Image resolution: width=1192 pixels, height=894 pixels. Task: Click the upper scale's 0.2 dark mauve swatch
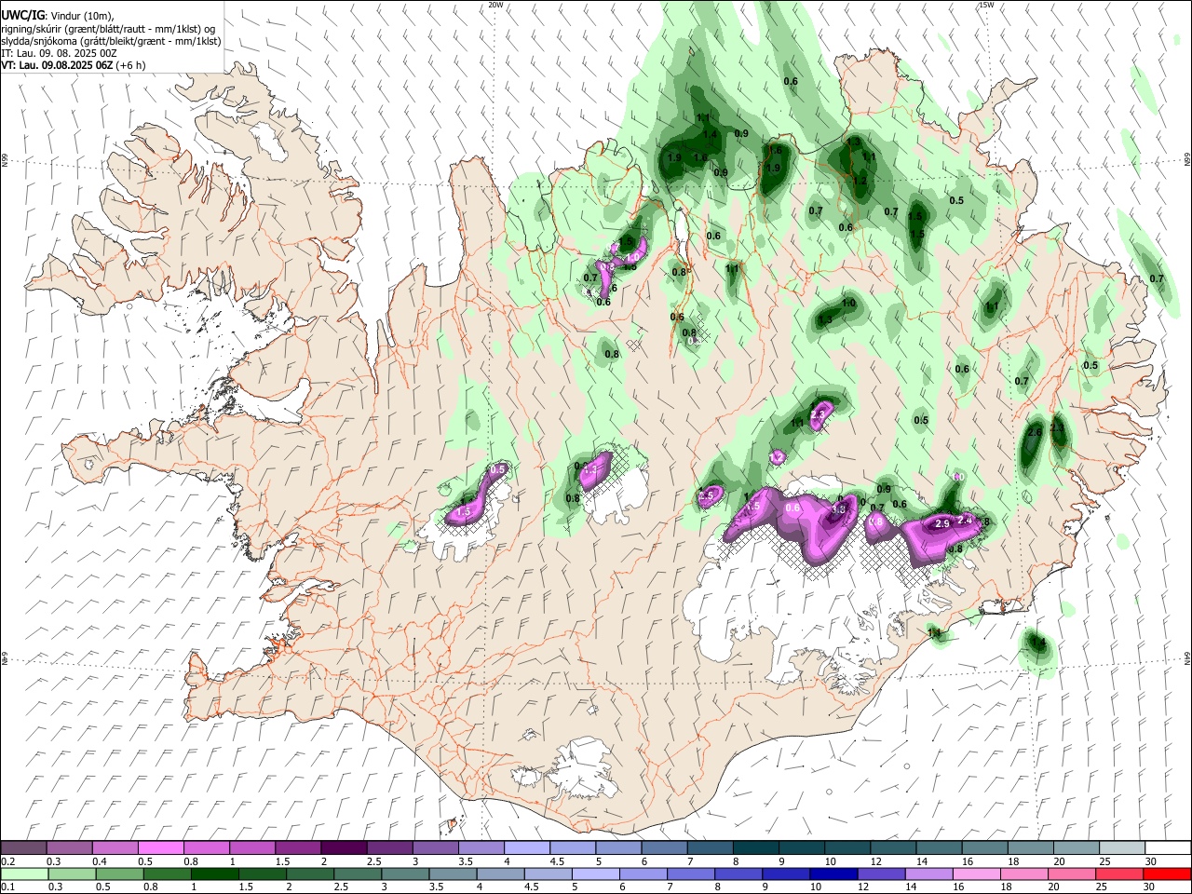(x=24, y=848)
